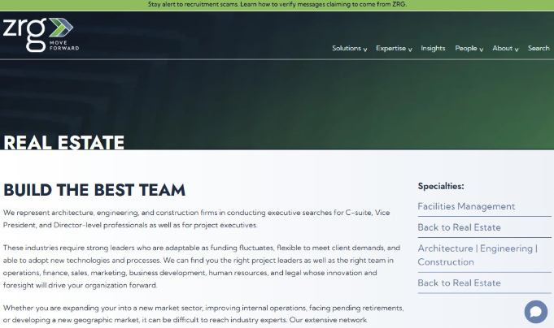Open the Search menu item
Viewport: 554px width, 328px height.
[539, 49]
